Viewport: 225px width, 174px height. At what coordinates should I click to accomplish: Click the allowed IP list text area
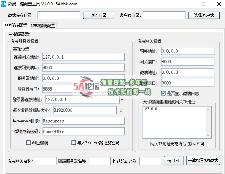177,122
